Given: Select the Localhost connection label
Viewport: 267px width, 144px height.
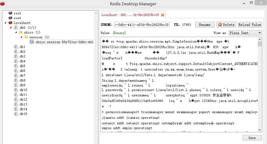Looking at the screenshot, I should [22, 23].
